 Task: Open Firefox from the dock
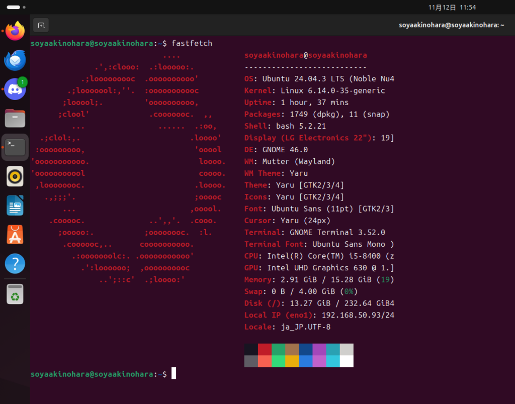click(15, 31)
